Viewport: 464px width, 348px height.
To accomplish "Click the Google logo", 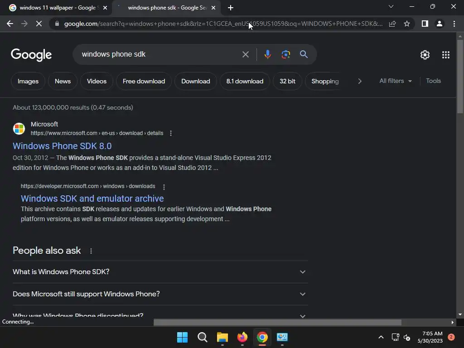I will click(x=31, y=55).
